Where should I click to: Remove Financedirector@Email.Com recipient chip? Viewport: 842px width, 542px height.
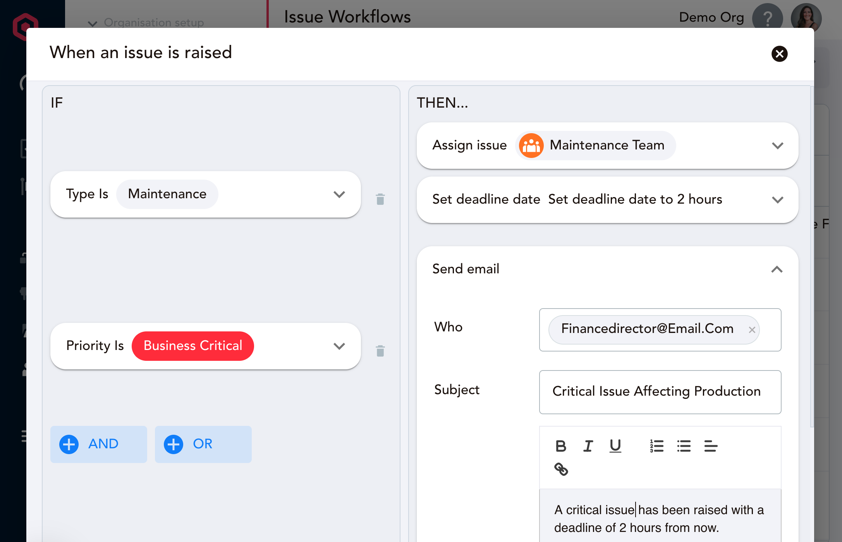point(752,330)
